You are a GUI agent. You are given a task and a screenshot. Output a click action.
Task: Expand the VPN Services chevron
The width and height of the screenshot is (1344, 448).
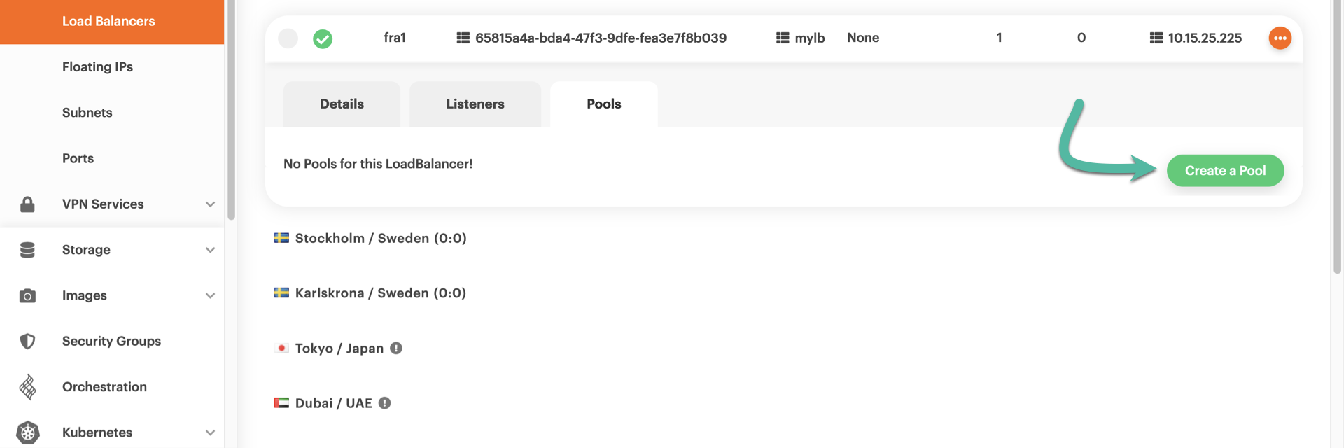[x=210, y=204]
